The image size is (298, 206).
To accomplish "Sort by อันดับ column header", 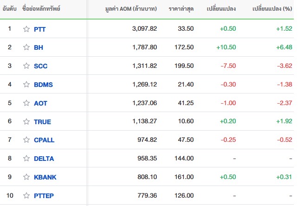I will [9, 9].
